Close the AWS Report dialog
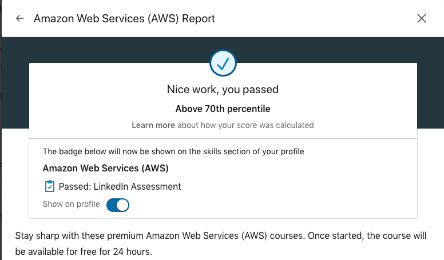 (x=422, y=18)
